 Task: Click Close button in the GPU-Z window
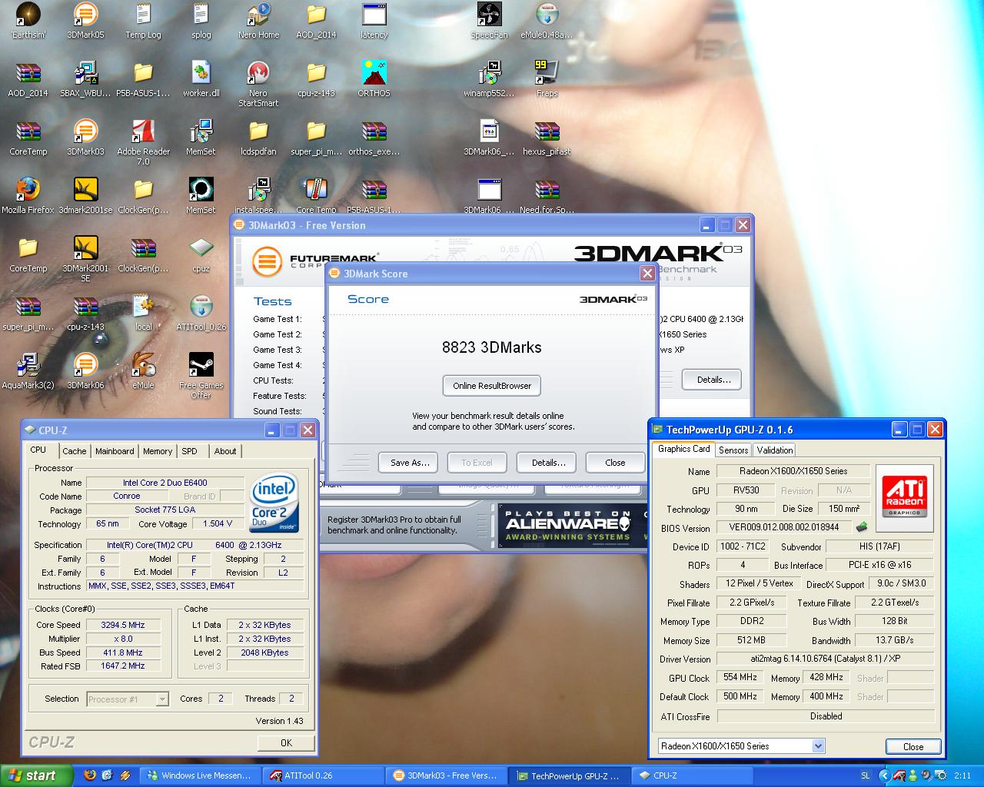913,746
